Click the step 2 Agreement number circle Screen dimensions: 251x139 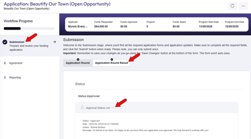(x=5, y=63)
